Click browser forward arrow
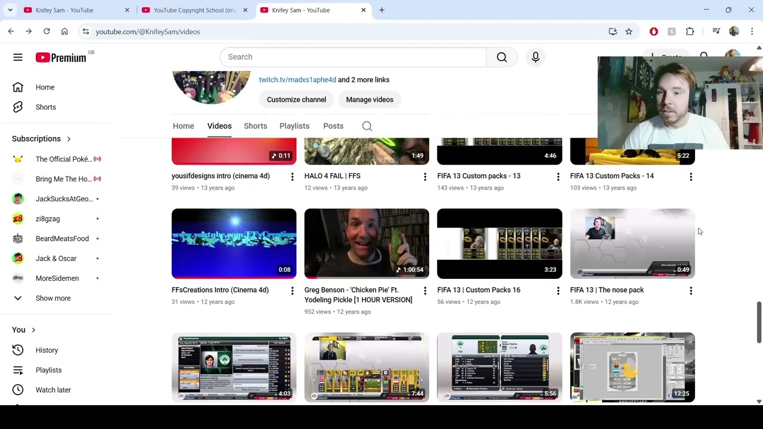The image size is (763, 429). click(29, 32)
